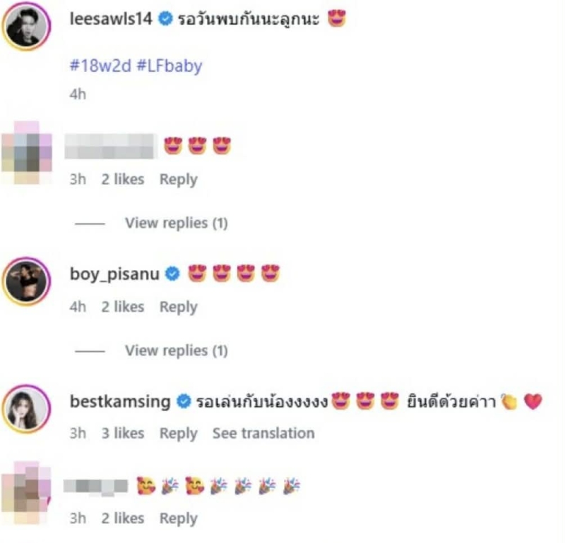The image size is (565, 543).
Task: Open the boy_pisanu username link
Action: pos(114,274)
